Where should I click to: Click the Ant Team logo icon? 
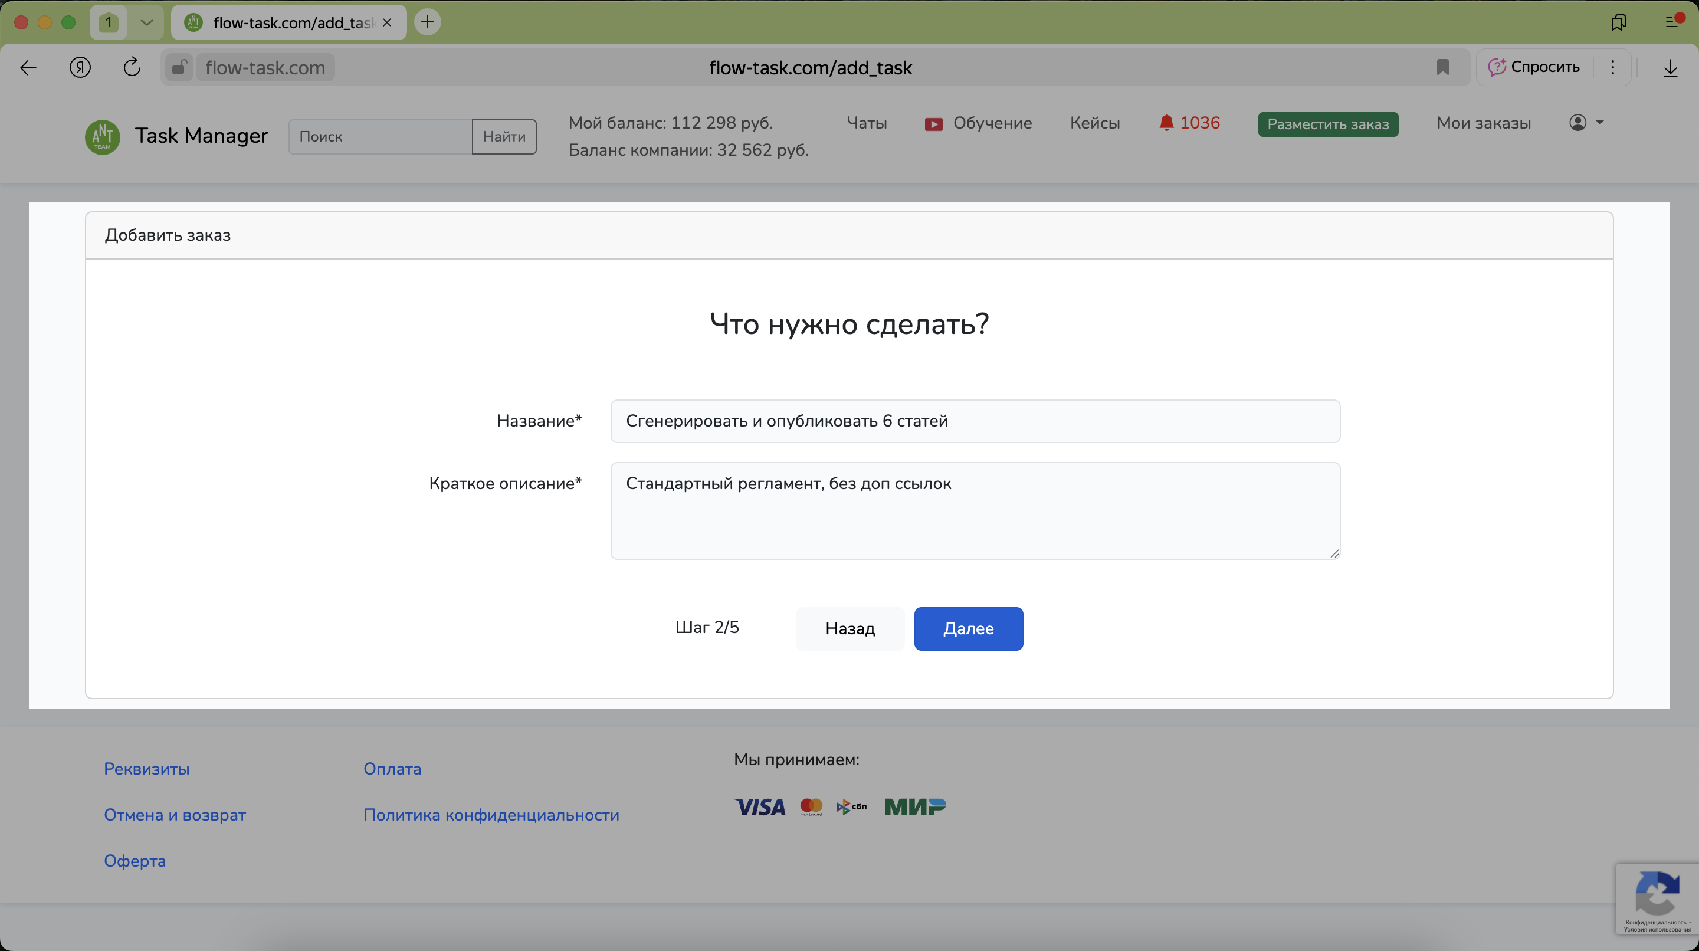point(102,136)
